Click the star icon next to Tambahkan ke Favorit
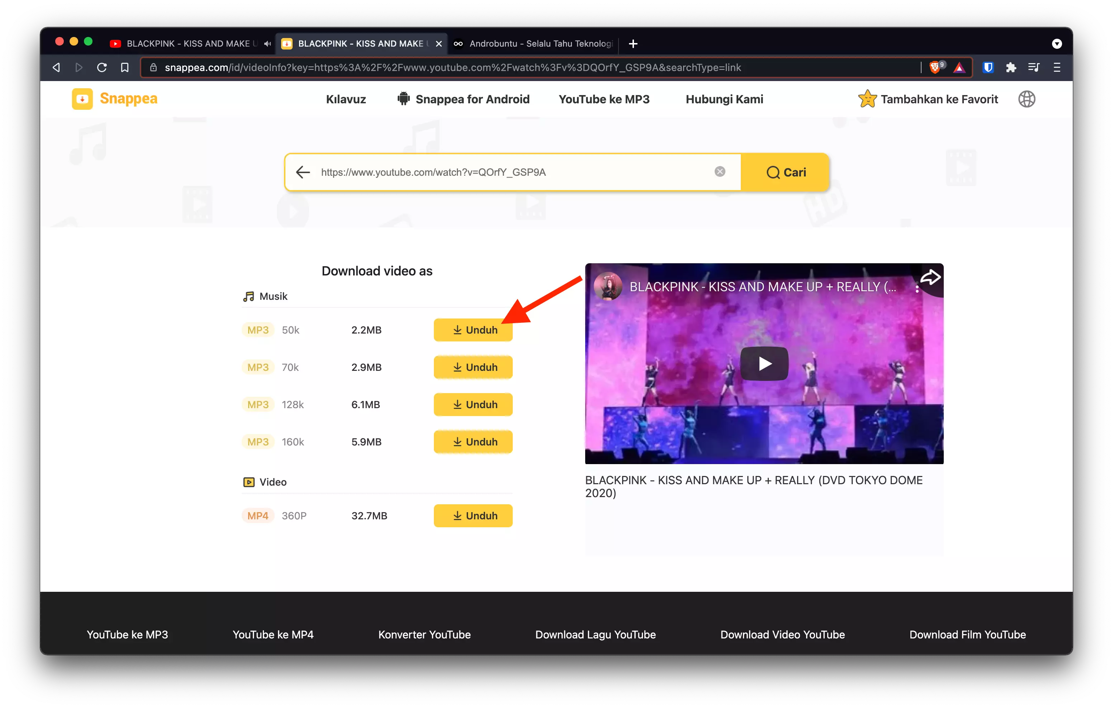The image size is (1113, 708). [x=866, y=99]
